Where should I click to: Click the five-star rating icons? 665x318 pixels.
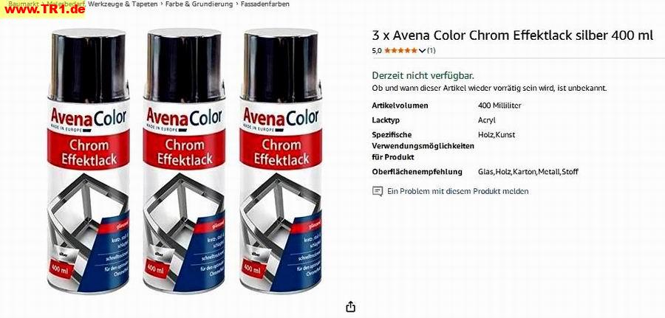[400, 50]
